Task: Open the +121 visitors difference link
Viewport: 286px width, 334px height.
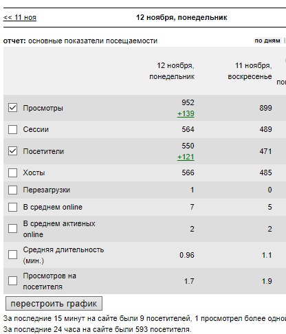Action: [186, 157]
